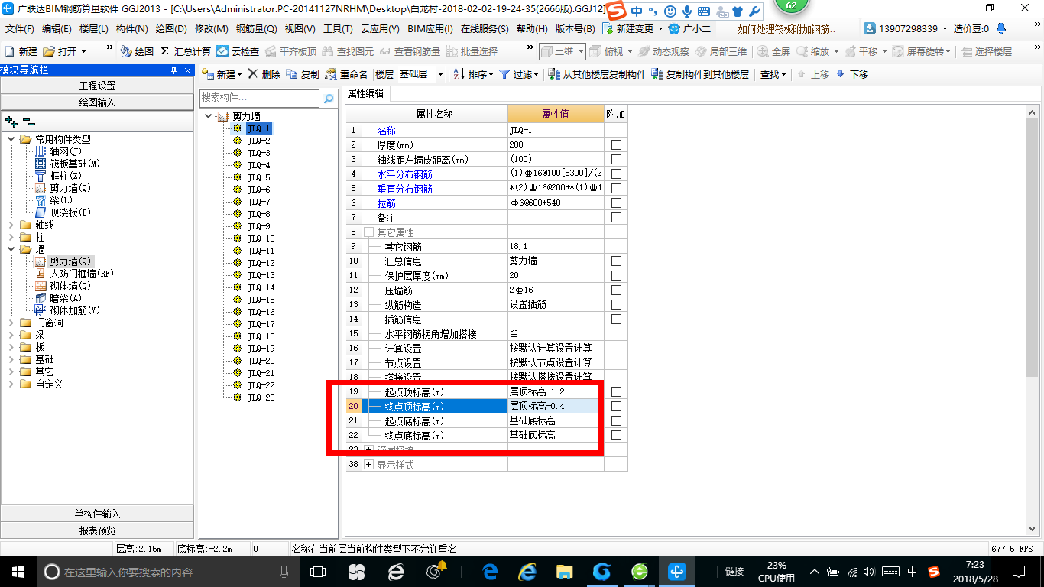Click 复制构件到其他楼层 toolbar icon

coord(657,74)
